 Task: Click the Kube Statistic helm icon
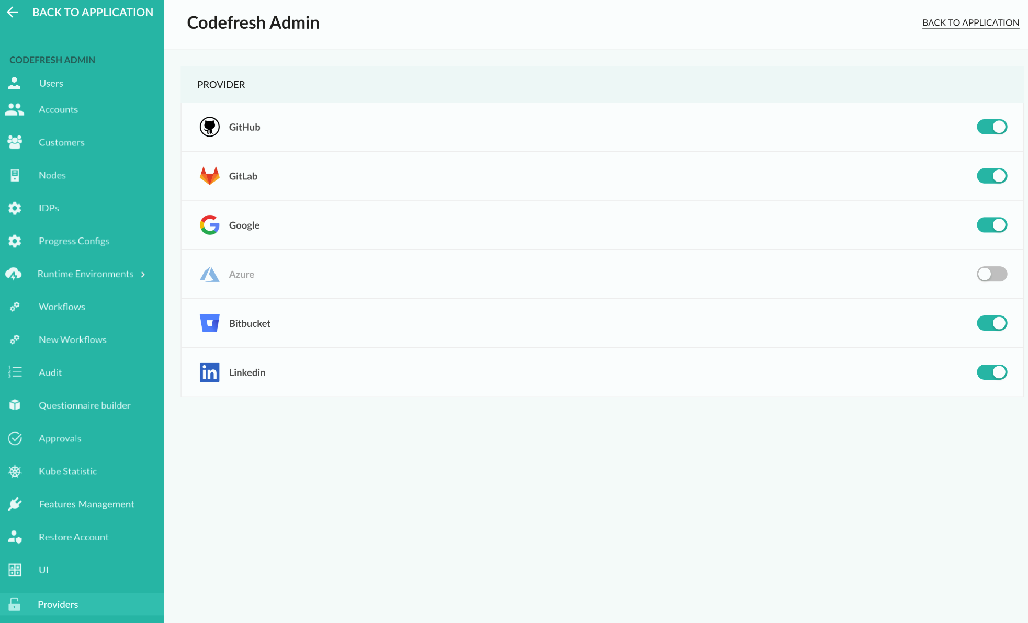coord(15,471)
